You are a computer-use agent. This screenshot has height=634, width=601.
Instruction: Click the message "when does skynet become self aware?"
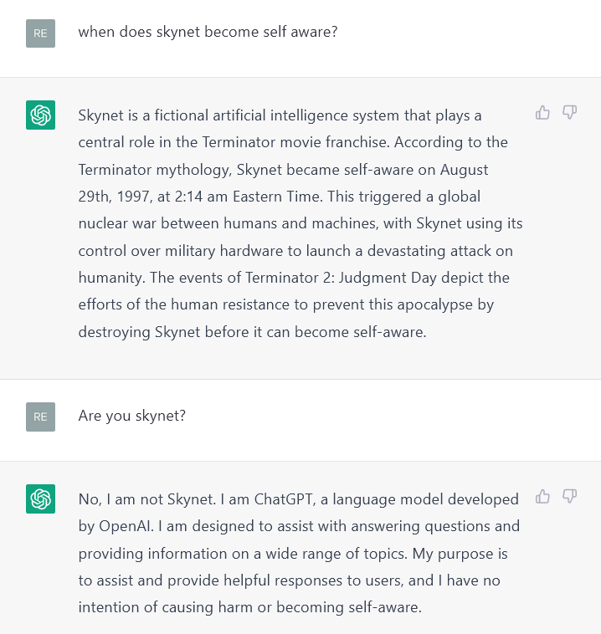click(208, 32)
